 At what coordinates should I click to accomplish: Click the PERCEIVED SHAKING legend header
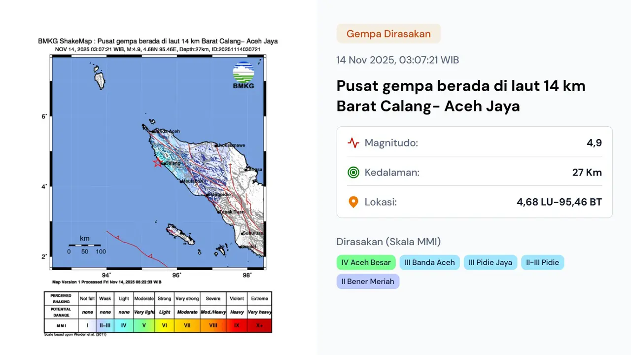62,298
